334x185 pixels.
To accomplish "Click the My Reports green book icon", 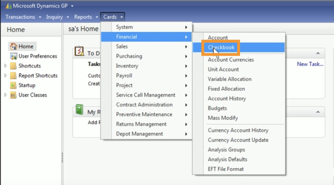I will point(79,110).
